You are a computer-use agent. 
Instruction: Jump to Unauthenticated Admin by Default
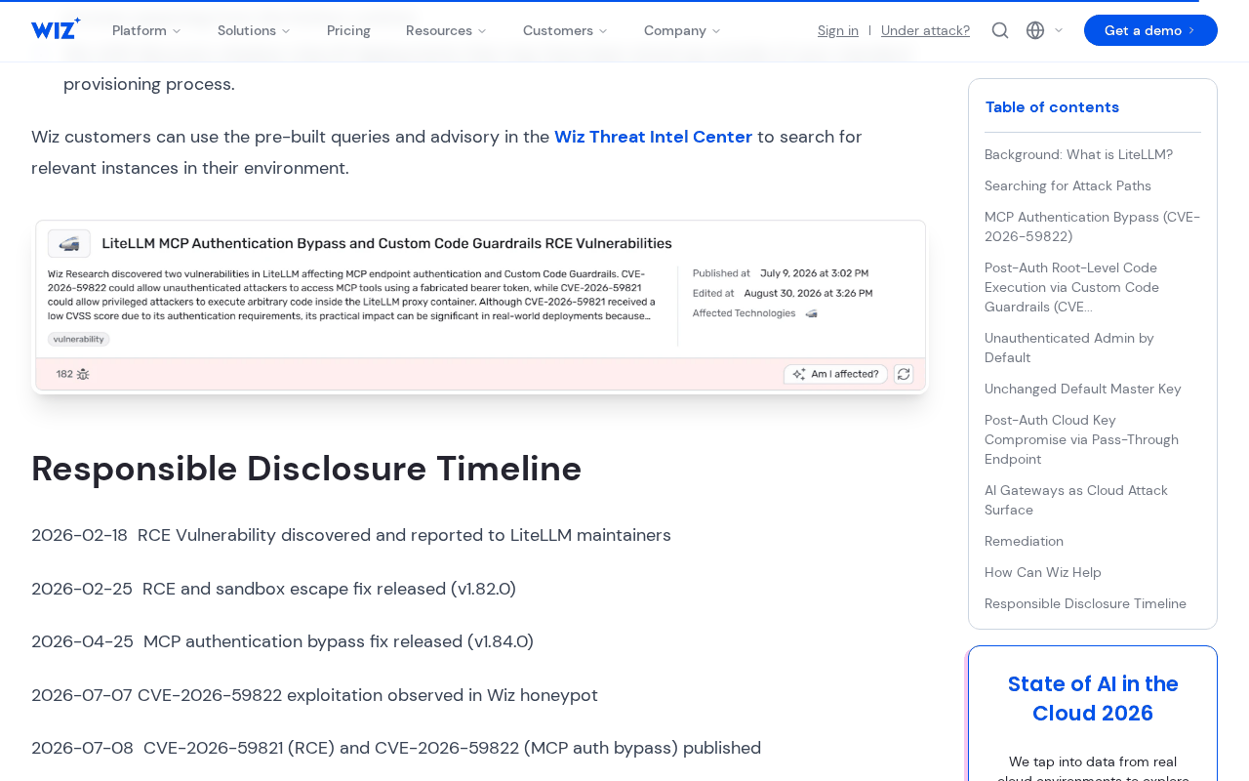tap(1068, 348)
